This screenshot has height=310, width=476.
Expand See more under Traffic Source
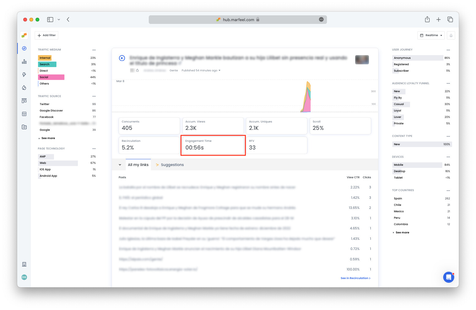pos(48,138)
